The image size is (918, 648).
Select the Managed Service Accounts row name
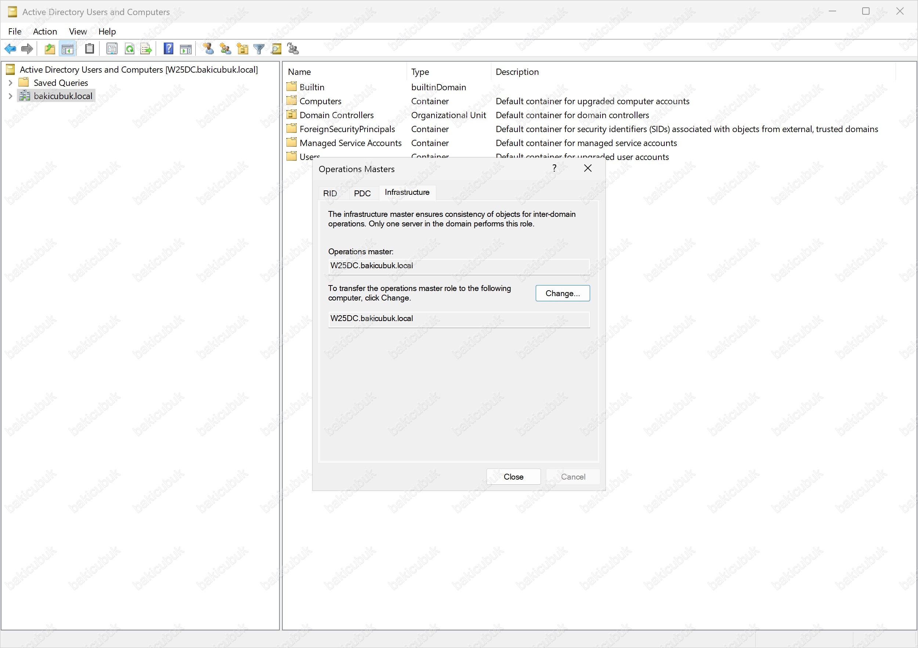click(x=350, y=143)
